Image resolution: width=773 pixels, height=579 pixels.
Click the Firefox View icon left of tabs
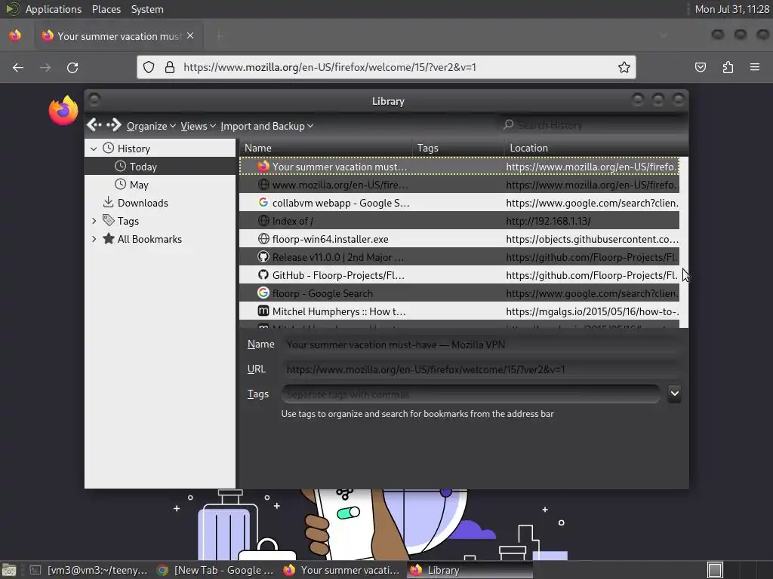coord(15,35)
